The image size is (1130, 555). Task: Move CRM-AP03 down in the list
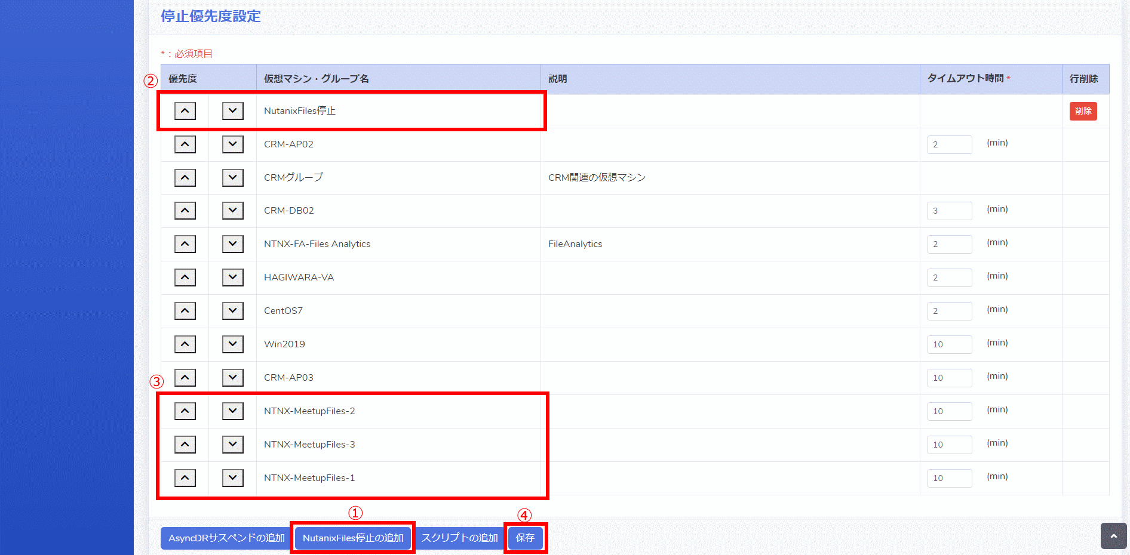(233, 378)
